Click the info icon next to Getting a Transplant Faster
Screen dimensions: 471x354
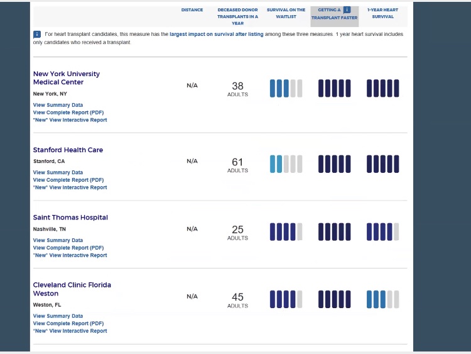(x=347, y=10)
